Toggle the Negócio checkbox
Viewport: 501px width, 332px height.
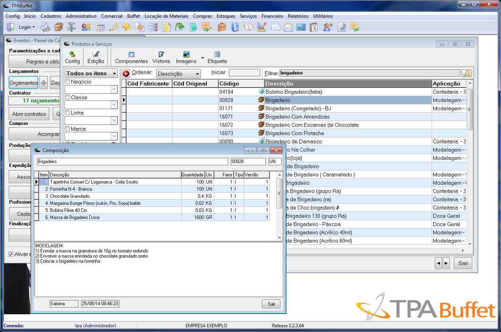click(67, 82)
